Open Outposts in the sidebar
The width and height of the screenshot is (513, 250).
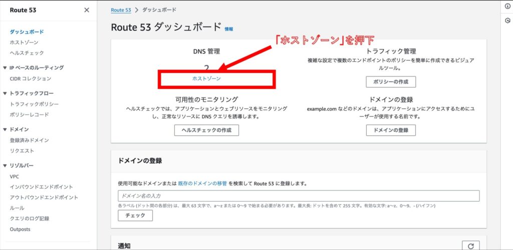tap(20, 229)
